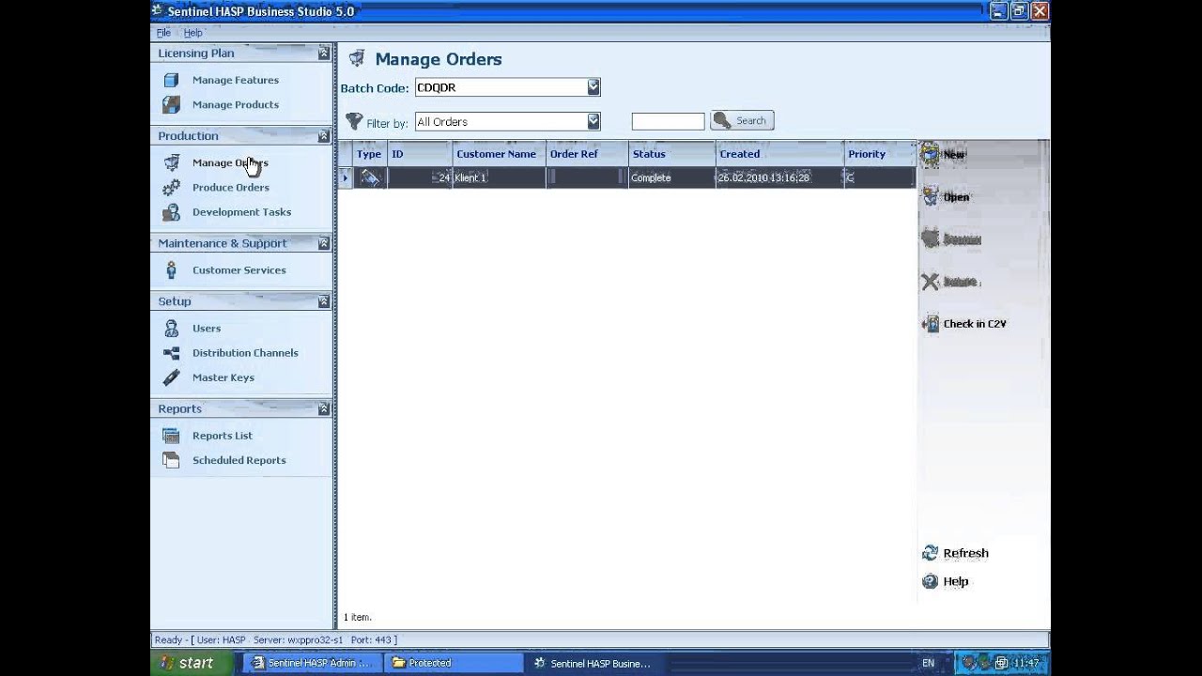The height and width of the screenshot is (676, 1202).
Task: Click the Master Keys icon
Action: 171,377
